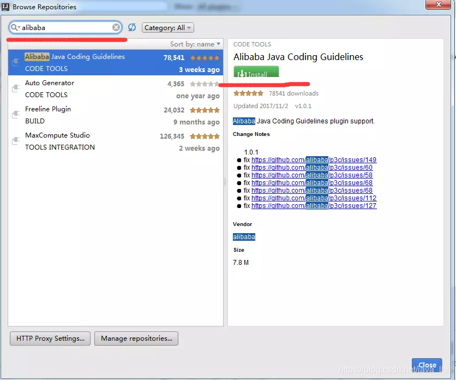Select the Freeline Plugin row
The width and height of the screenshot is (456, 380).
click(116, 115)
